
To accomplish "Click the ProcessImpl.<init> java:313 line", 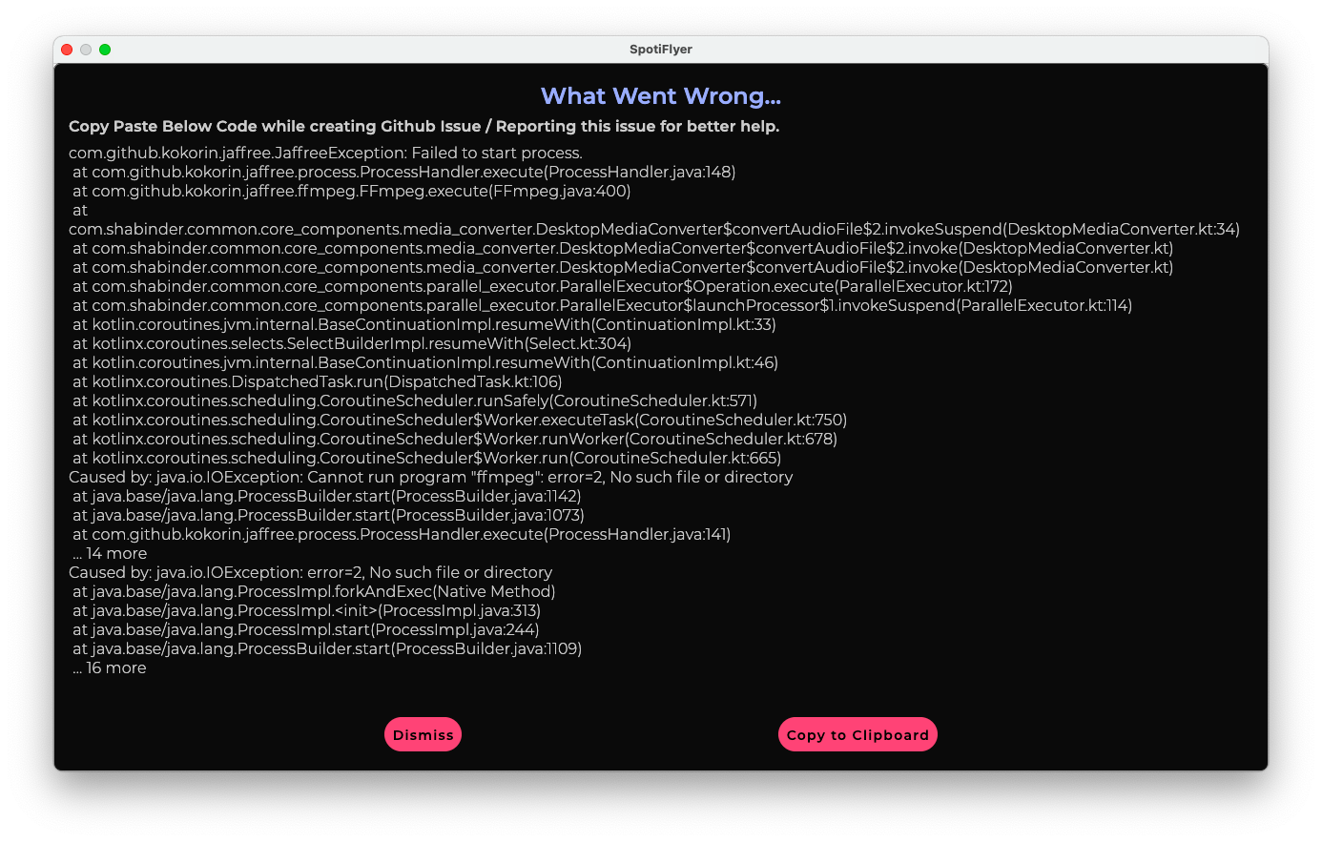I will click(x=307, y=610).
